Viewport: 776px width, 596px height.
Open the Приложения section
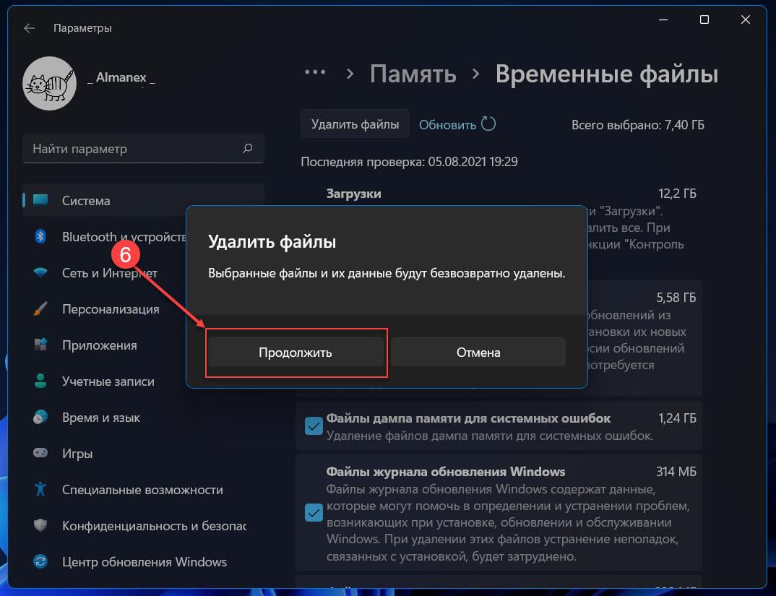click(x=105, y=345)
